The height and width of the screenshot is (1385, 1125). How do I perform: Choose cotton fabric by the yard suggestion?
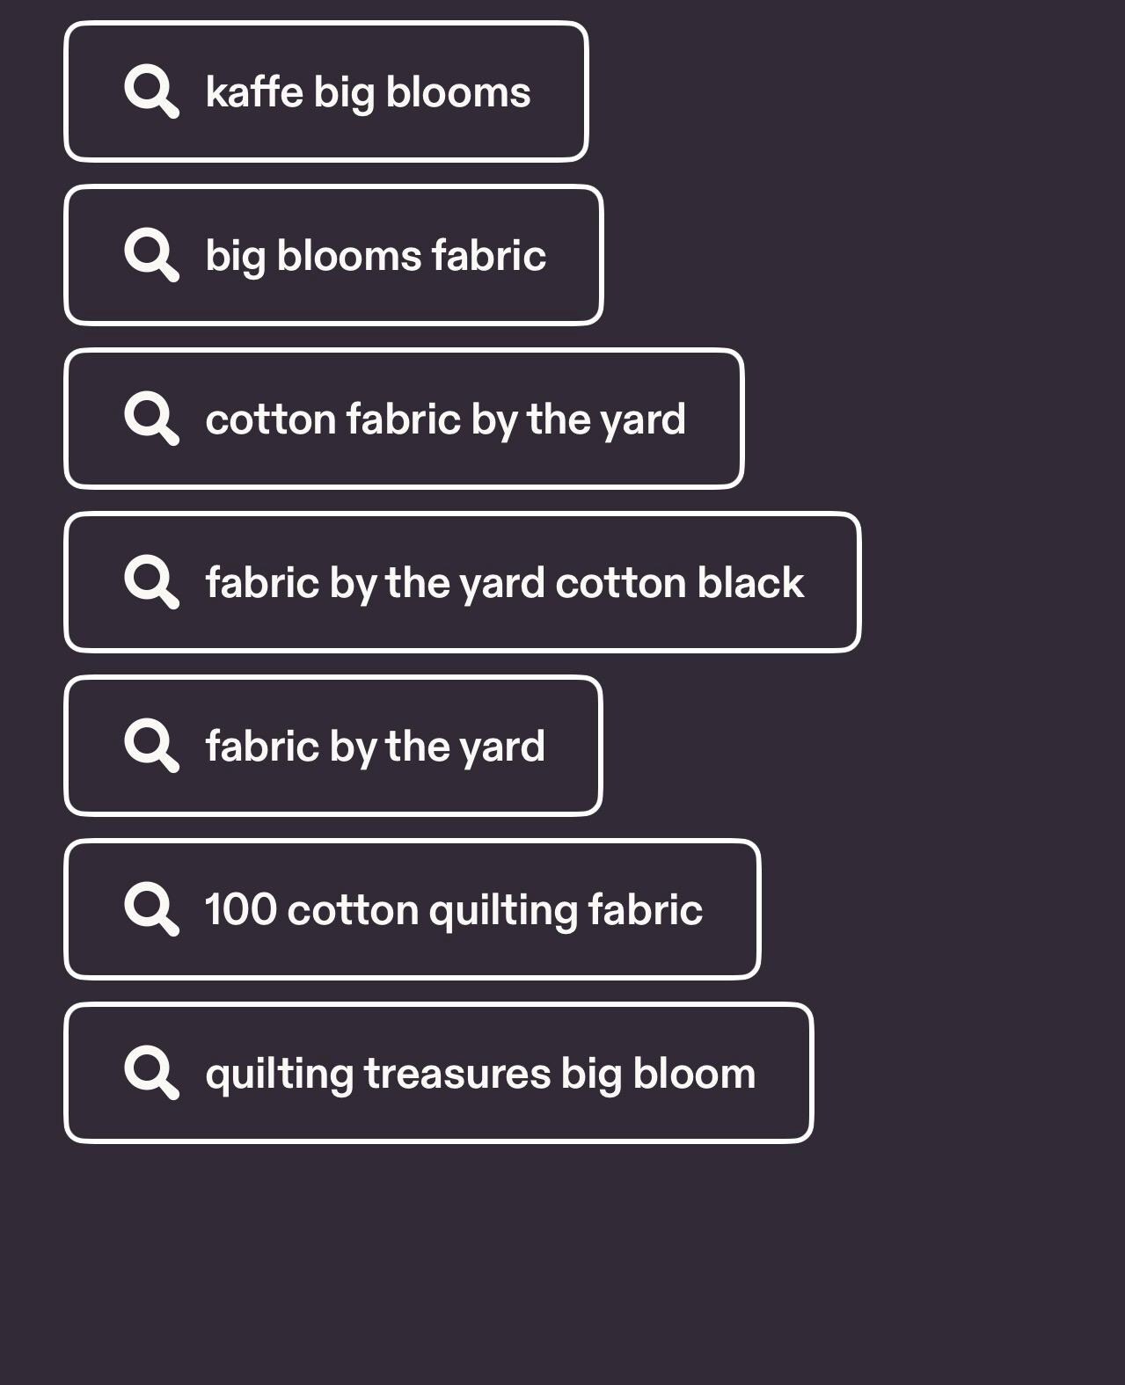point(404,419)
